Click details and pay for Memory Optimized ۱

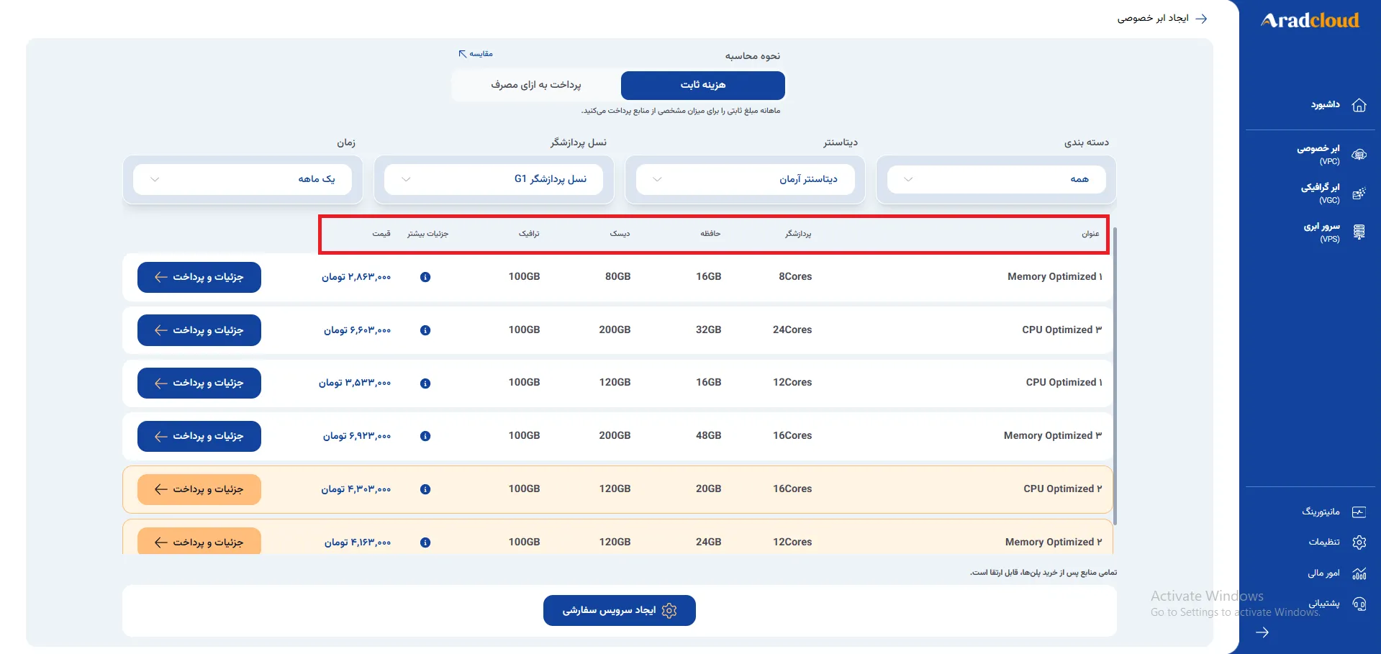(x=199, y=277)
